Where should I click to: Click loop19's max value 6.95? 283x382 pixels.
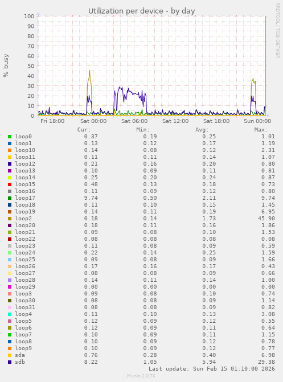tap(268, 212)
